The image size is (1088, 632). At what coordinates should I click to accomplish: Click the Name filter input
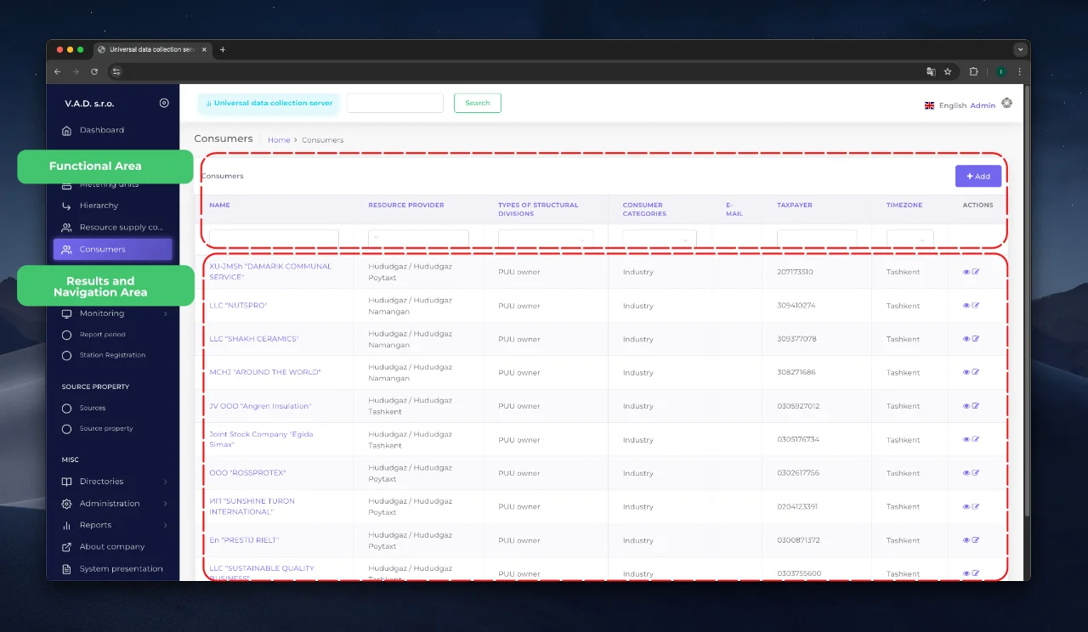(274, 239)
